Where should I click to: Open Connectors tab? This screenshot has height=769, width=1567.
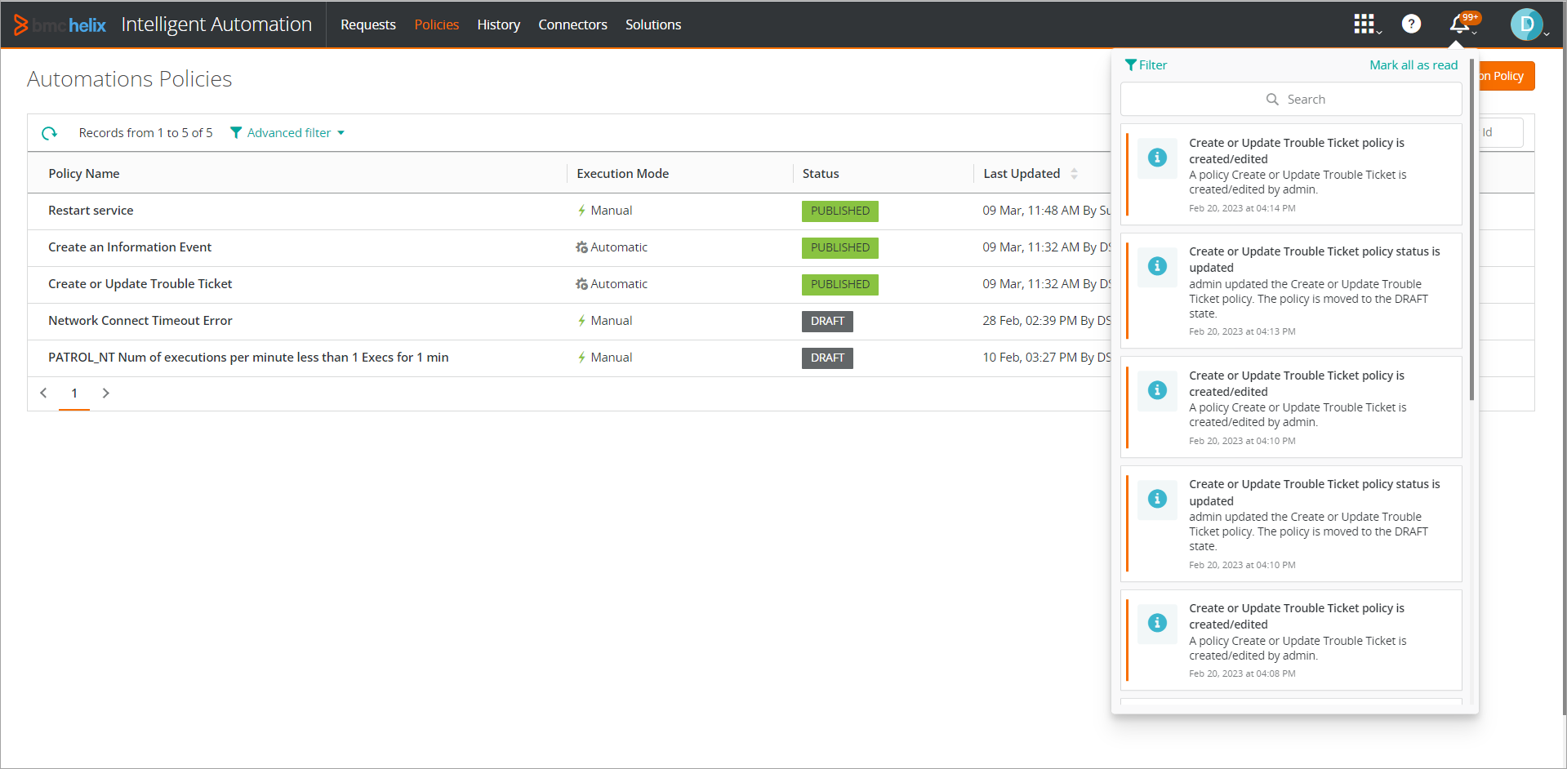[572, 24]
